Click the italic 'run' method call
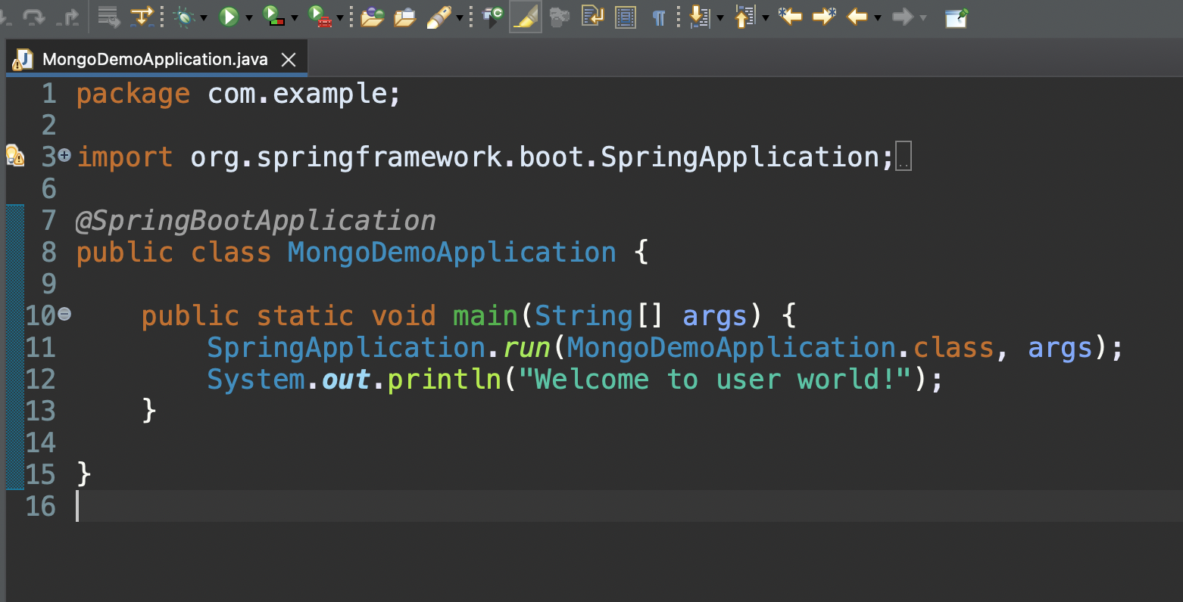1183x602 pixels. (527, 348)
